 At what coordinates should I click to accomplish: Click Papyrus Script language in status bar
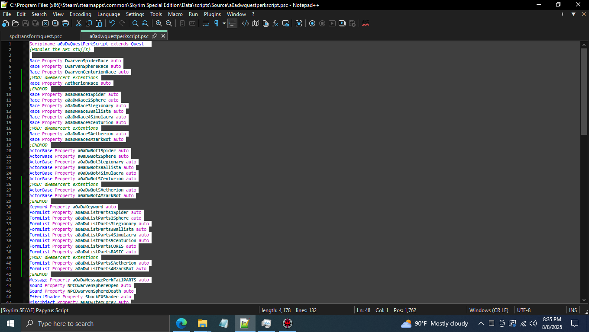[35, 310]
